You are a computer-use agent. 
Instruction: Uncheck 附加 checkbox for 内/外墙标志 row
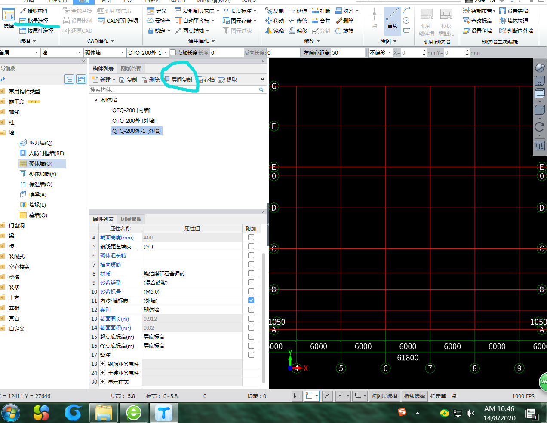click(251, 300)
